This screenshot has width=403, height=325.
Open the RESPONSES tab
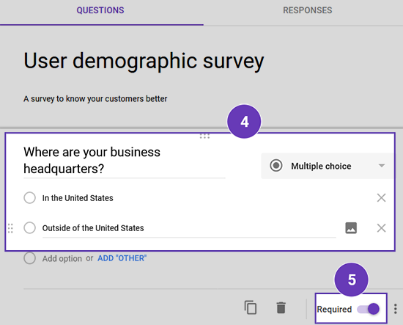pos(308,10)
